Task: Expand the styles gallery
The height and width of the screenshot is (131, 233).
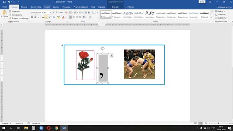Action: click(212, 18)
